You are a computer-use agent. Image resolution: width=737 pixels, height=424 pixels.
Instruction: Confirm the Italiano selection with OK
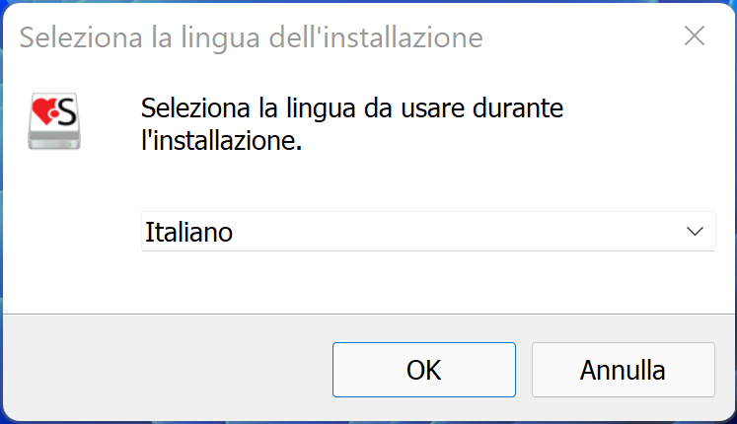click(x=423, y=370)
